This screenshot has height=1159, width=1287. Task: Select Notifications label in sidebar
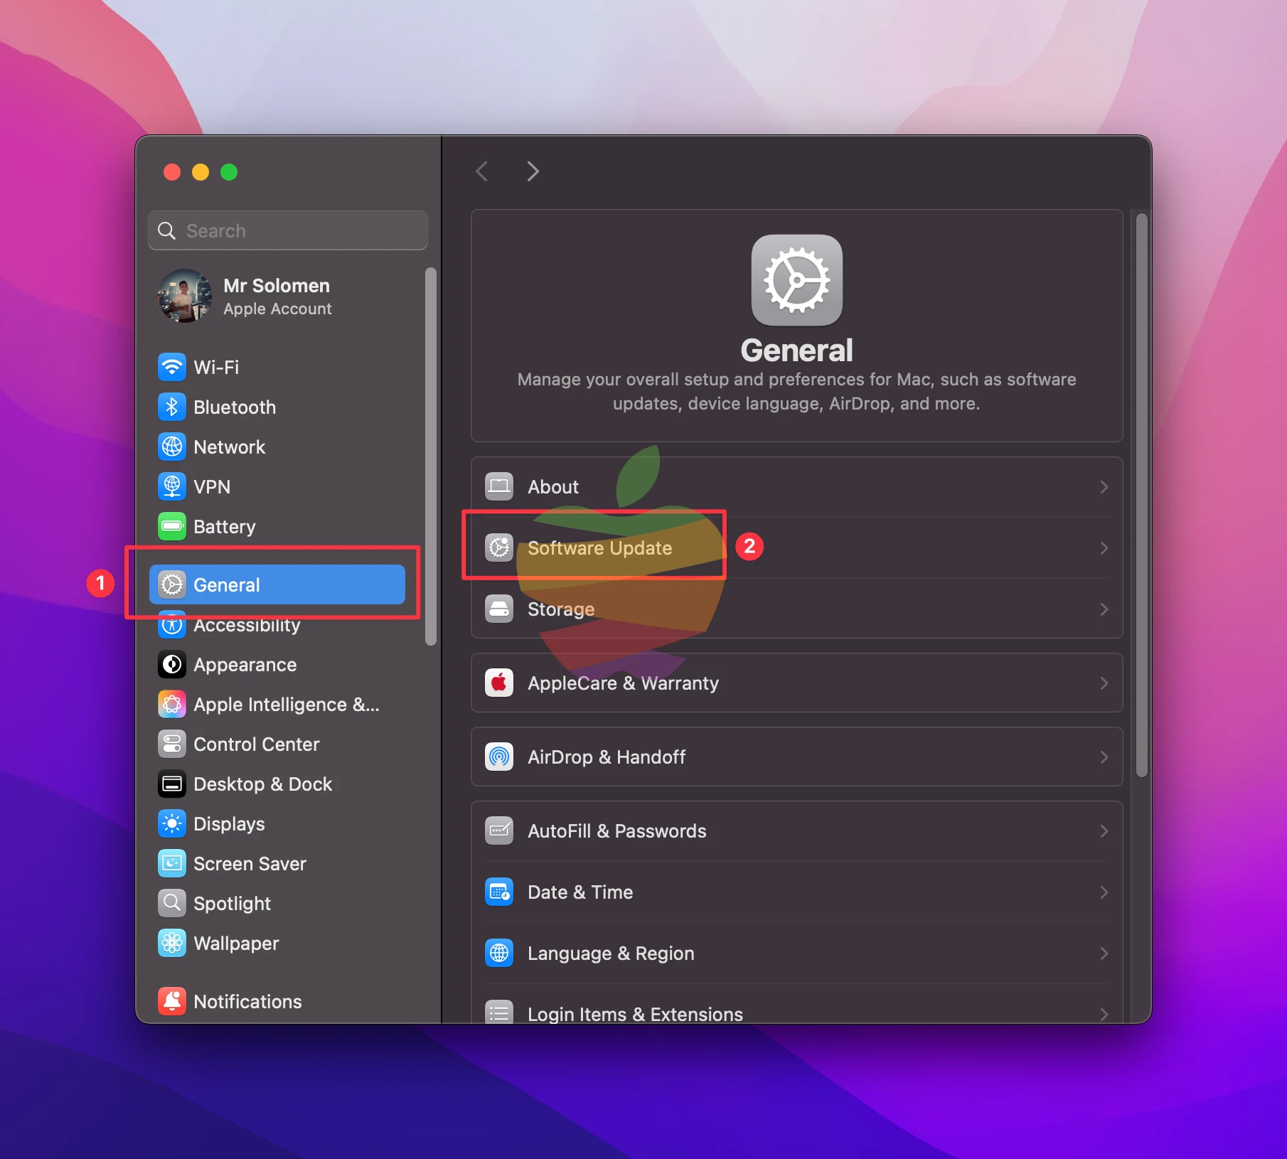click(x=247, y=1002)
